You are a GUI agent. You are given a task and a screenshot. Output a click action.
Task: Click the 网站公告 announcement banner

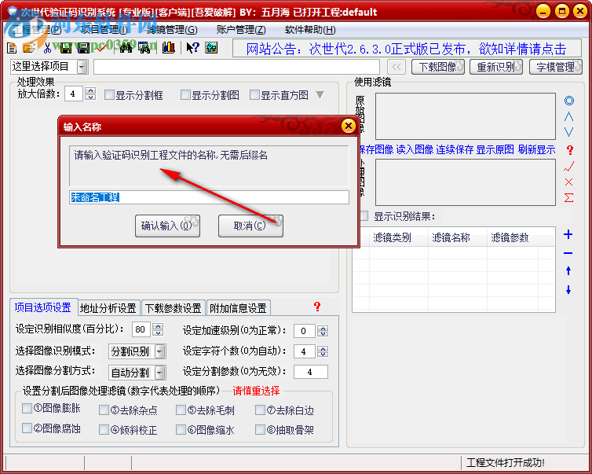point(407,49)
